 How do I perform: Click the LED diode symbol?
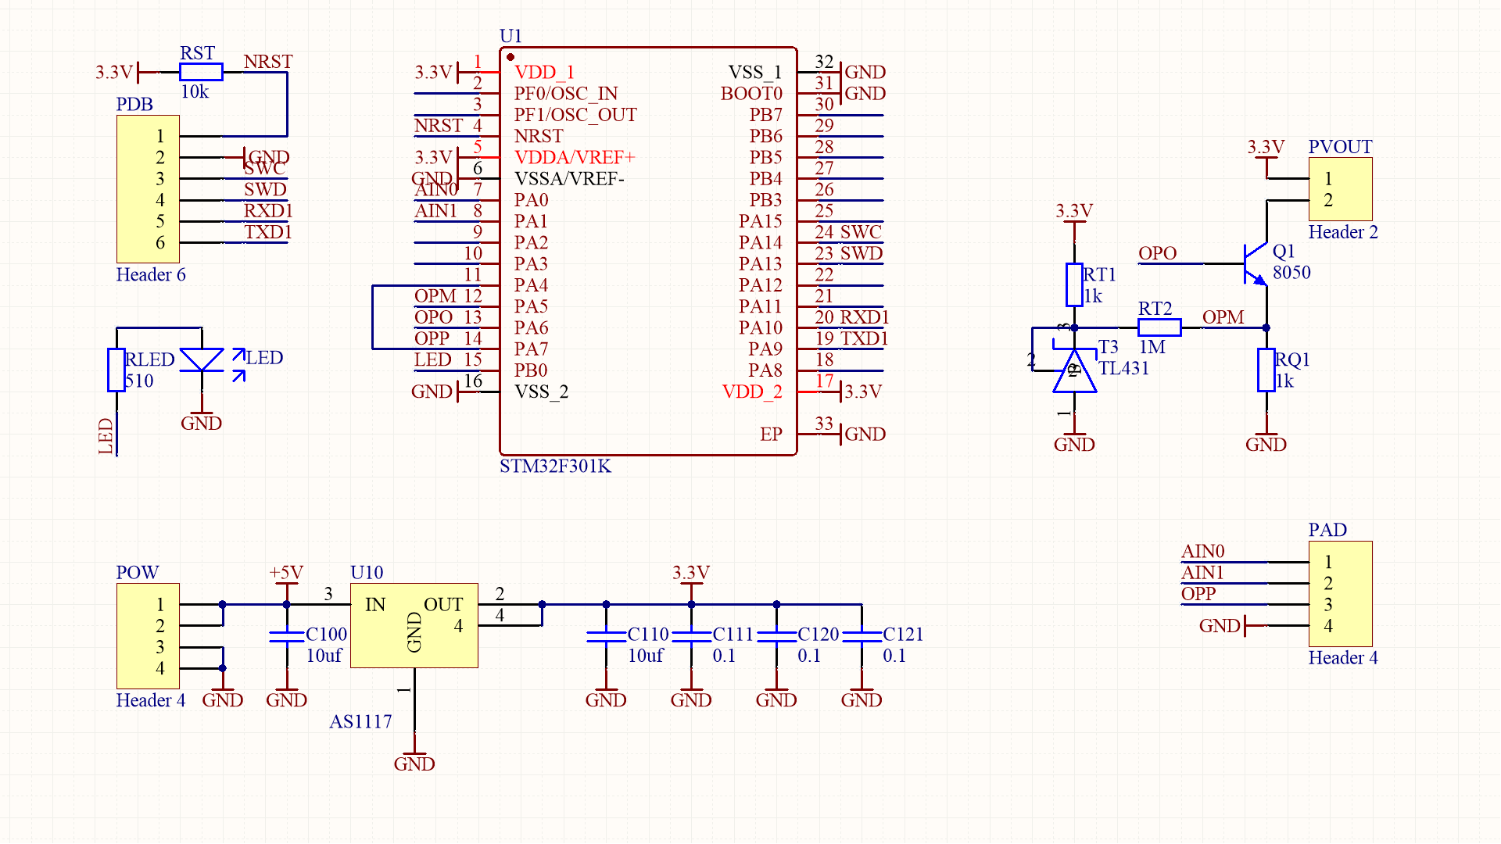[x=202, y=360]
